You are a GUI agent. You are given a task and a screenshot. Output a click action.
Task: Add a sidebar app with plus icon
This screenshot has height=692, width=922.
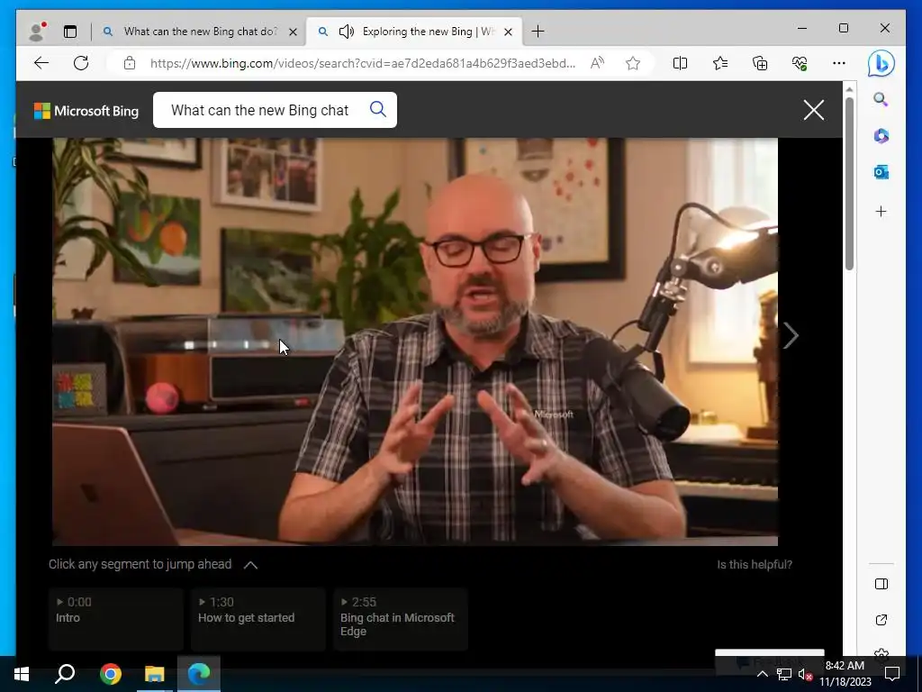tap(881, 211)
